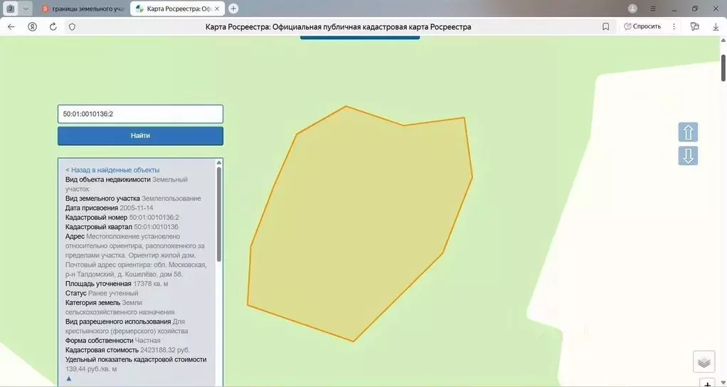Open the map layers icon
This screenshot has width=727, height=387.
click(704, 362)
